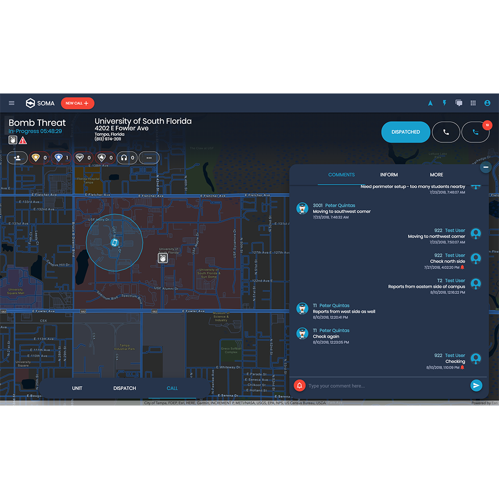This screenshot has height=499, width=499.
Task: Switch to the COMMENTS tab
Action: [341, 175]
